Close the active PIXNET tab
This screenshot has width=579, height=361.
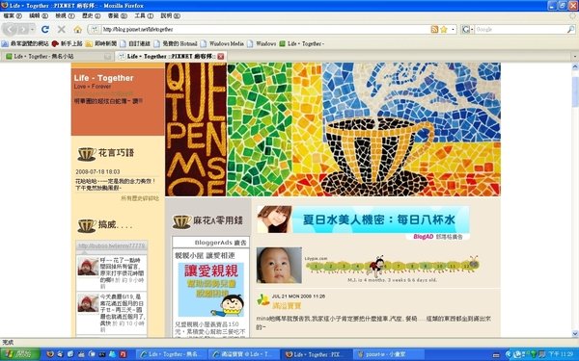click(221, 57)
